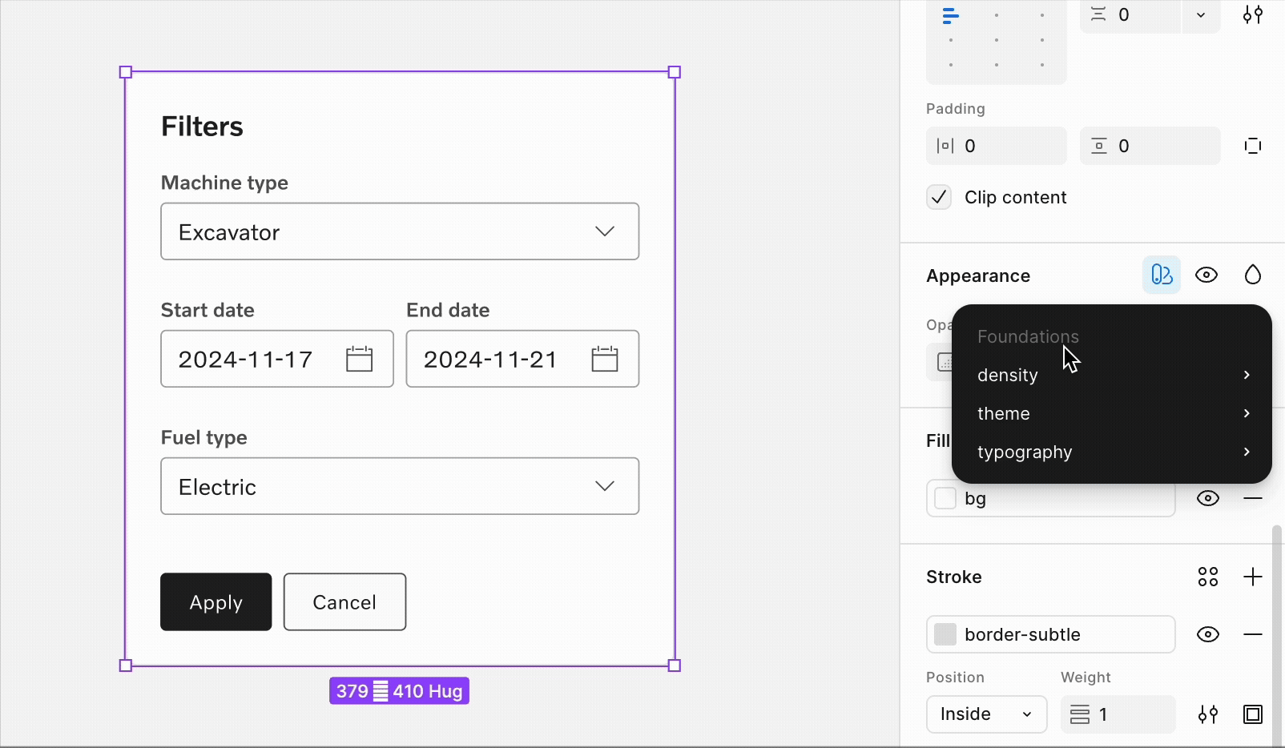
Task: Click the blue apply variable icon in Appearance
Action: coord(1162,275)
